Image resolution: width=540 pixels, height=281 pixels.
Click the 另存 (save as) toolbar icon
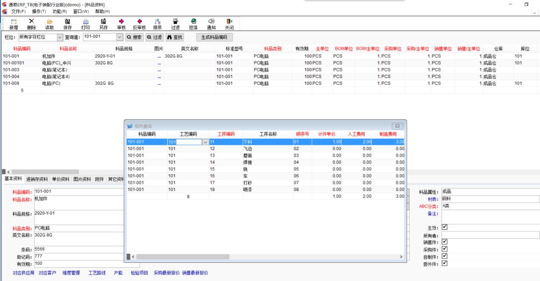(x=103, y=24)
